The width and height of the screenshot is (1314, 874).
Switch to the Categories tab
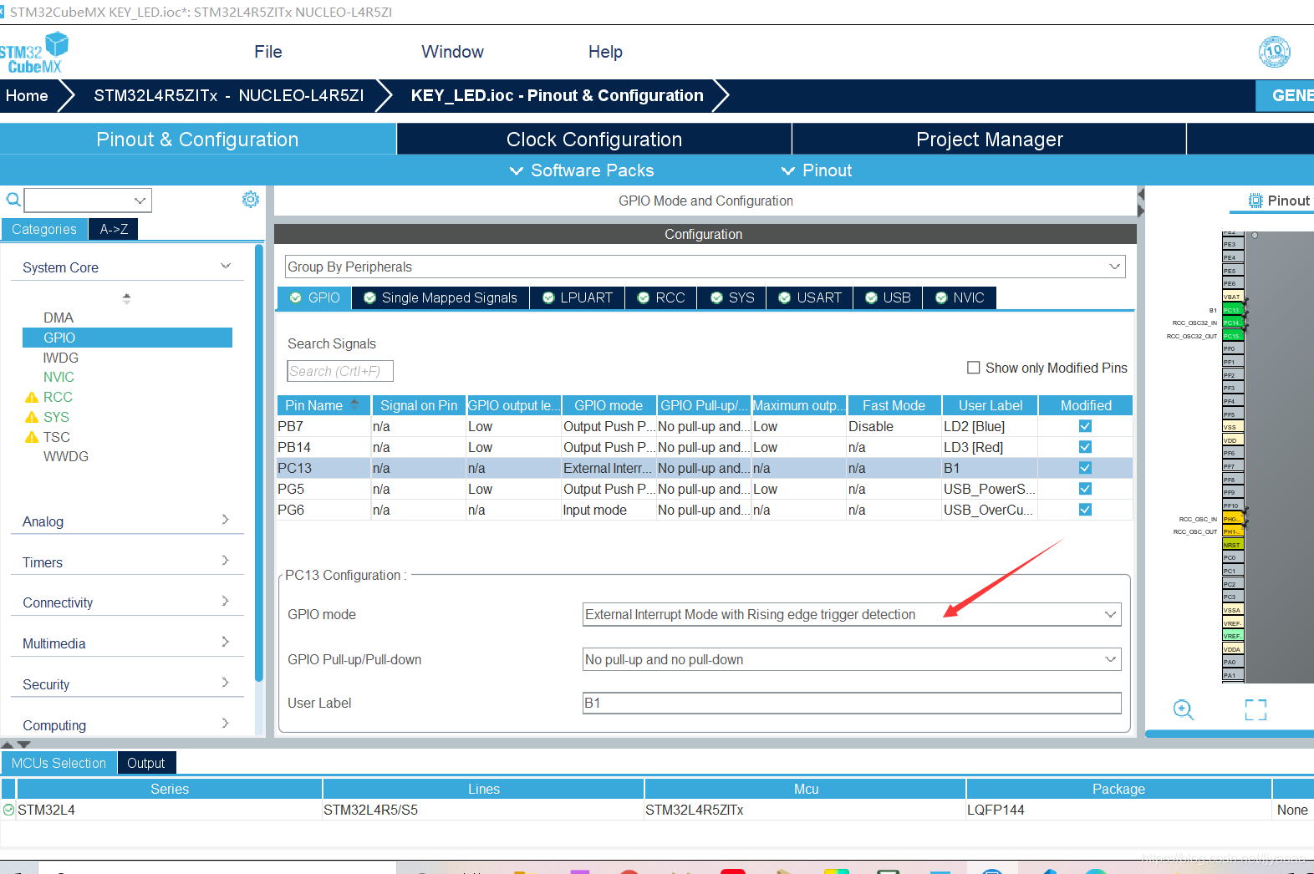[44, 229]
